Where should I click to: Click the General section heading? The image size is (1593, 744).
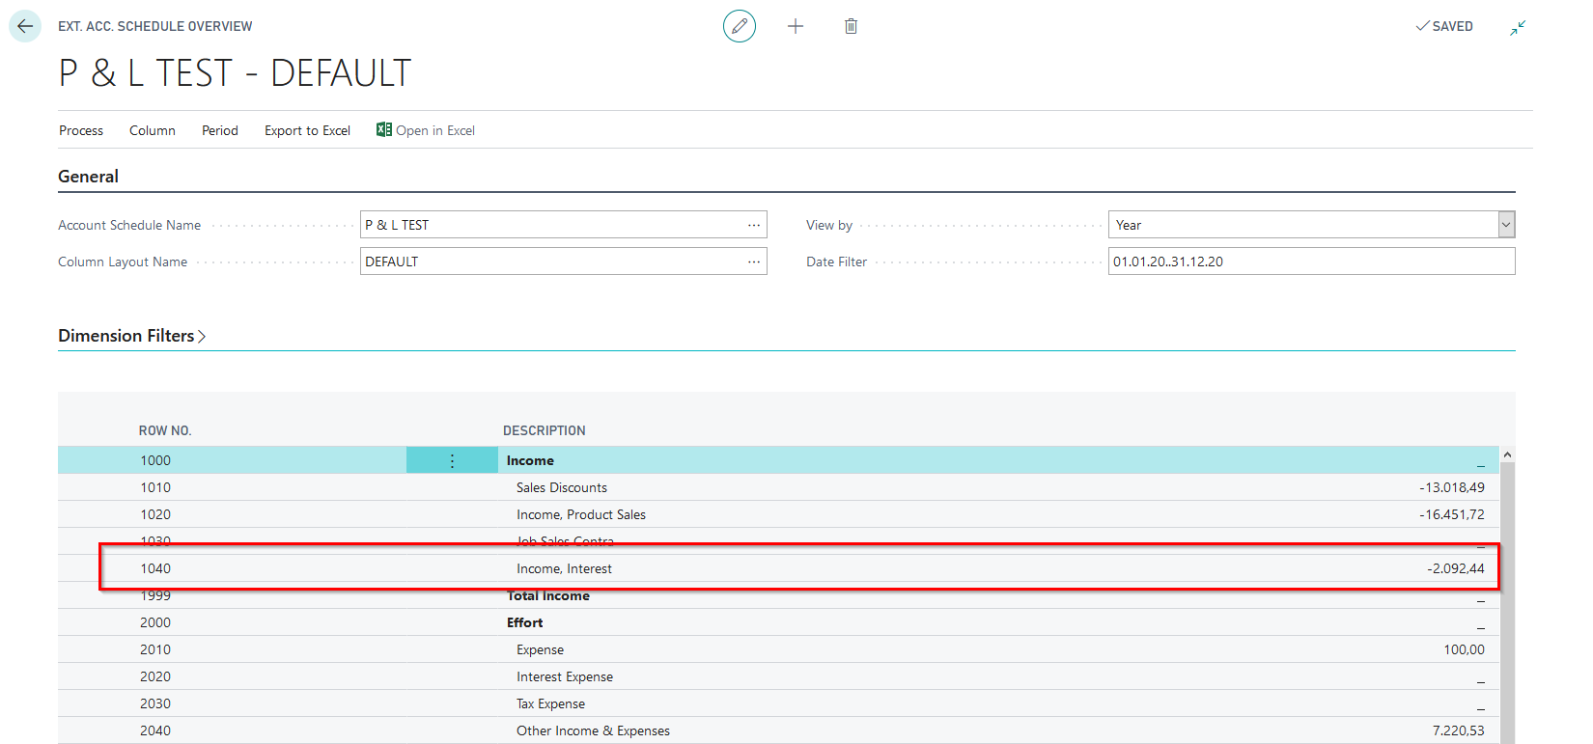coord(89,177)
